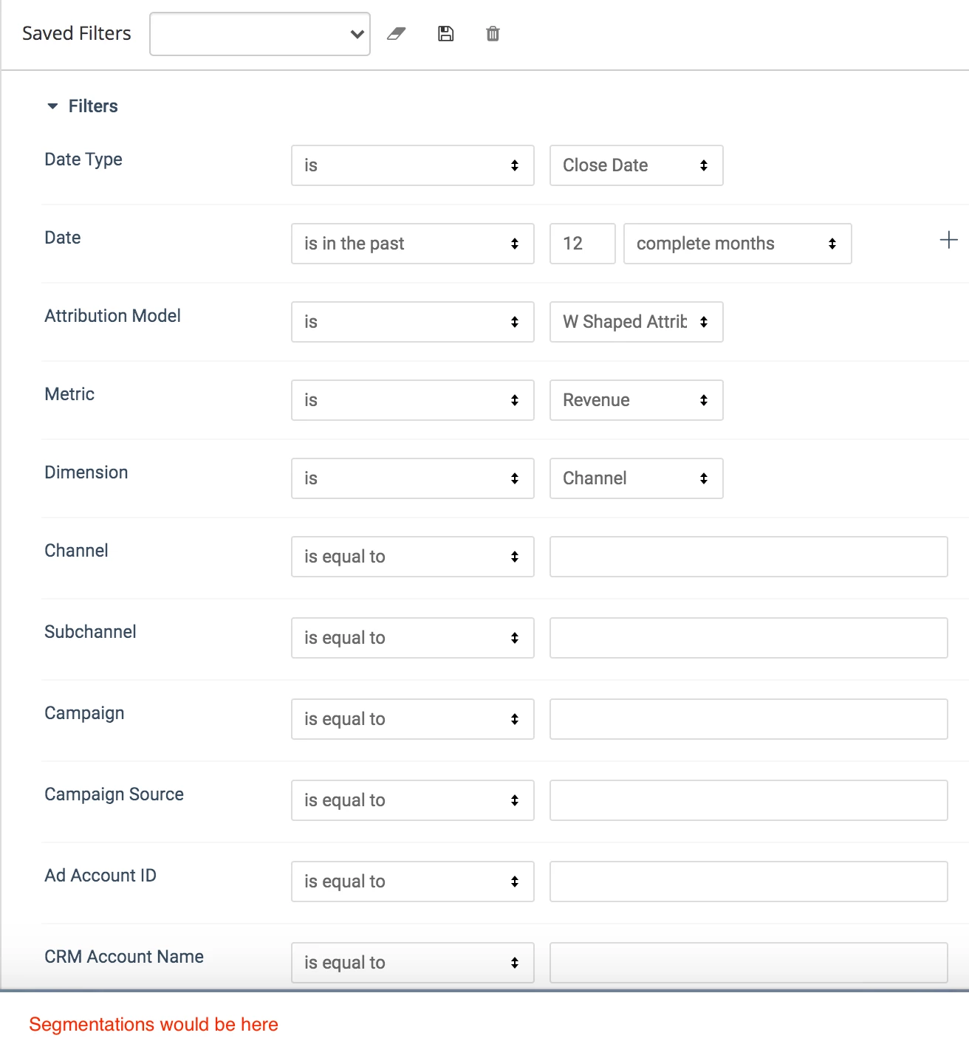Click the Dimension filter label
Viewport: 969px width, 1041px height.
86,473
